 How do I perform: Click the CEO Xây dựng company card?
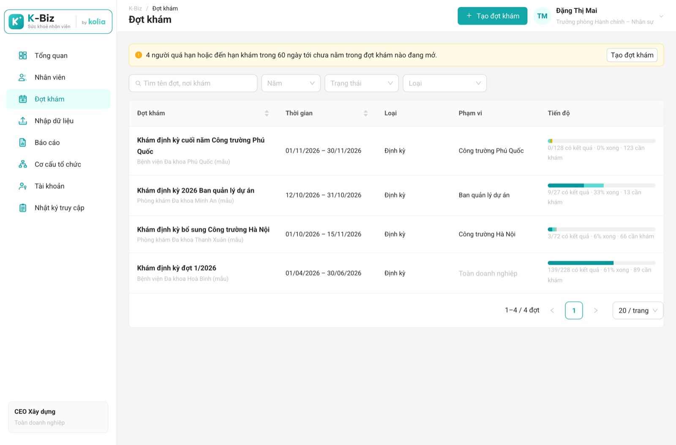[58, 417]
